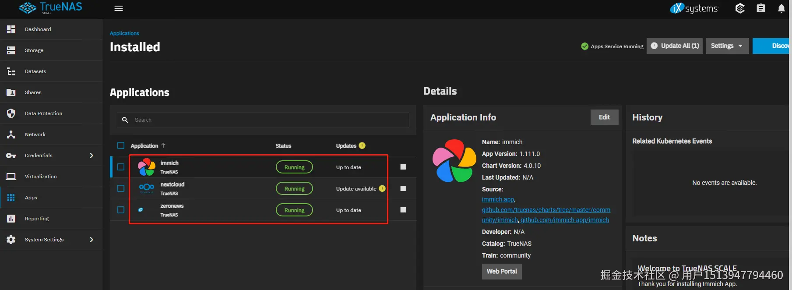Click the nextcloud app logo icon
792x290 pixels.
click(x=146, y=188)
